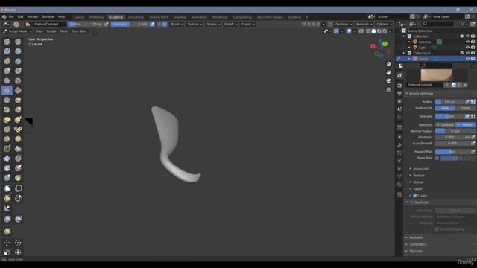
Task: Enable the Dyntopo panel checkbox
Action: tap(411, 202)
